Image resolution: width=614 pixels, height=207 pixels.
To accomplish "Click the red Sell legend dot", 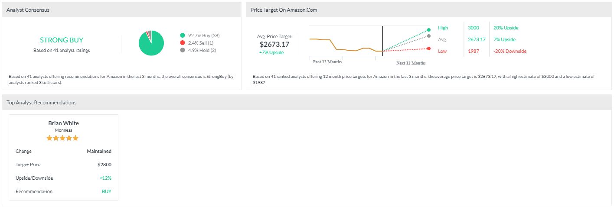I will point(183,43).
